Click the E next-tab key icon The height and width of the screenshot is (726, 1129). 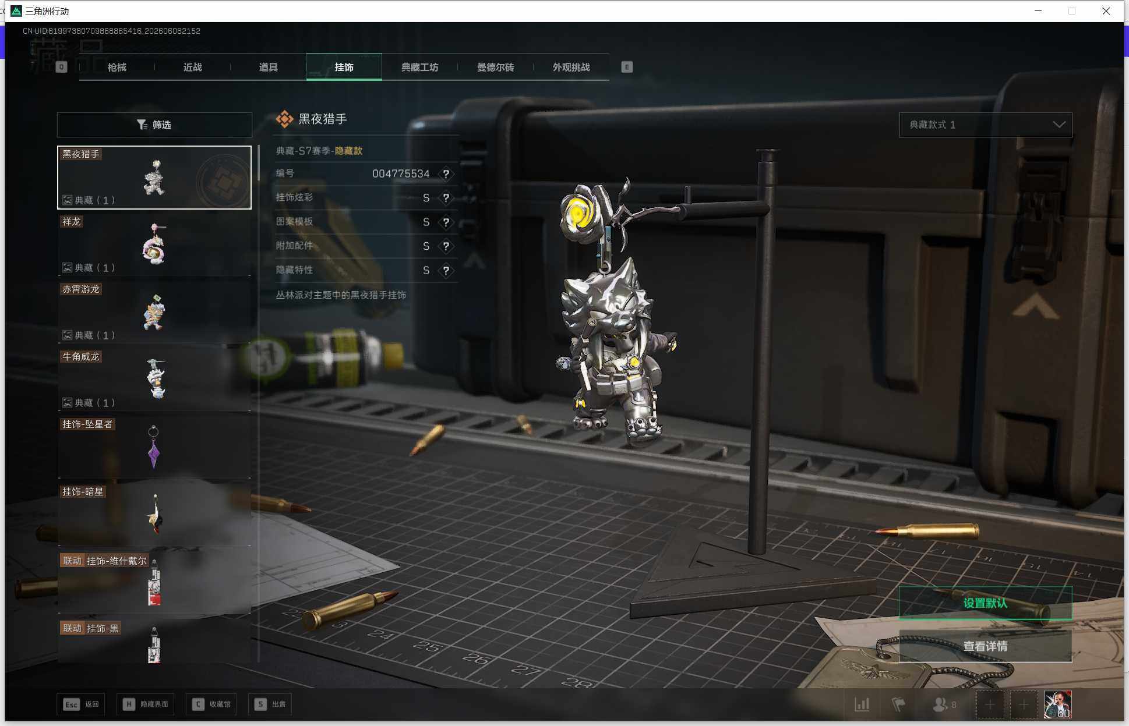coord(627,67)
